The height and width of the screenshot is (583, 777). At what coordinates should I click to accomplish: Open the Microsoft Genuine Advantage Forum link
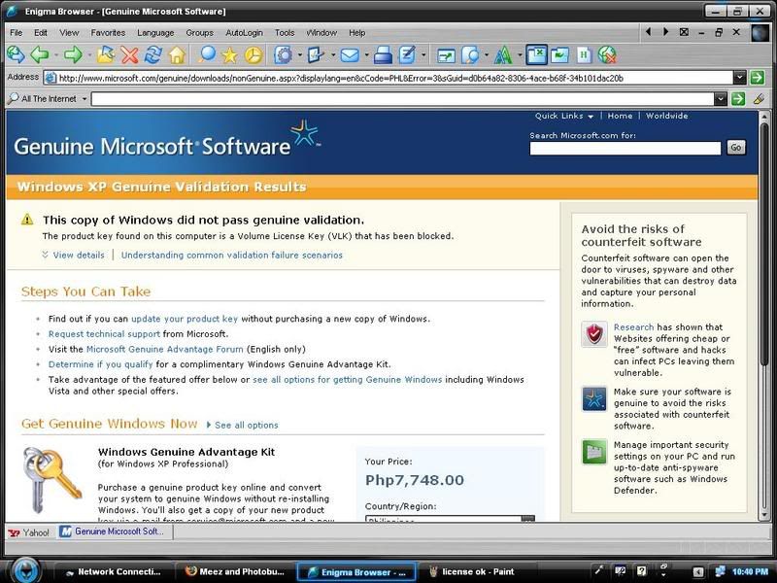(164, 349)
